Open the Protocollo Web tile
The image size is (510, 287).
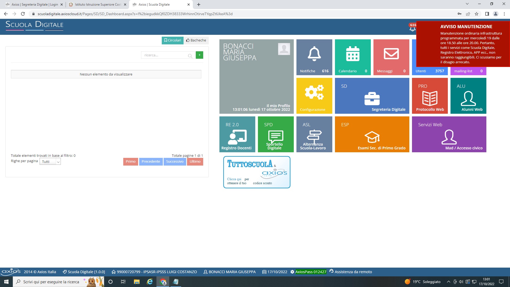[430, 96]
